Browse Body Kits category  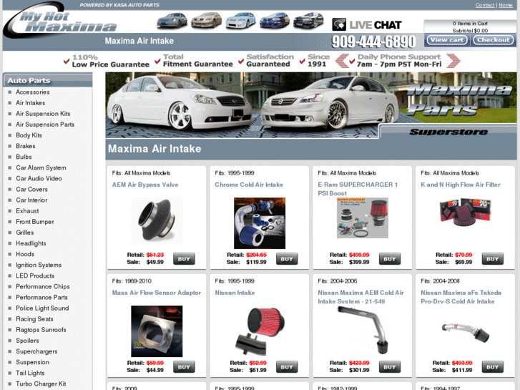click(x=29, y=135)
